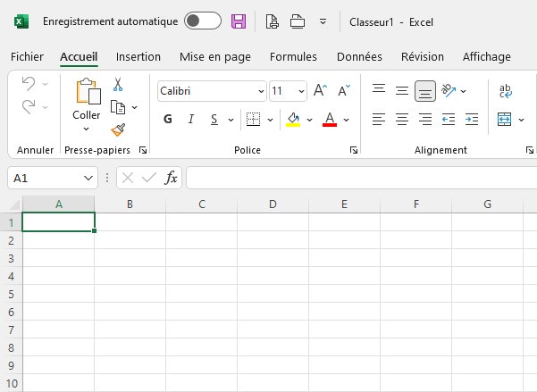The image size is (537, 392).
Task: Click the undo arrow icon
Action: click(29, 83)
